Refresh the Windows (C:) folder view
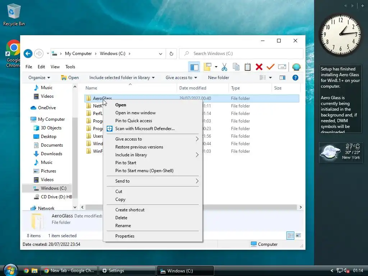 (x=171, y=54)
